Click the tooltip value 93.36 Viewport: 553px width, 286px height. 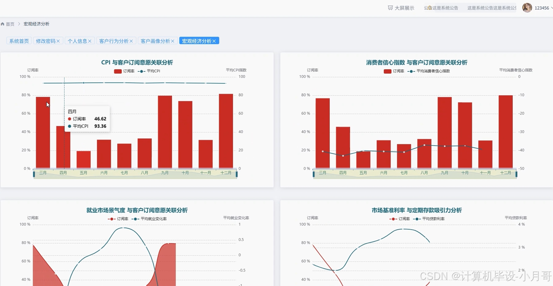[100, 126]
